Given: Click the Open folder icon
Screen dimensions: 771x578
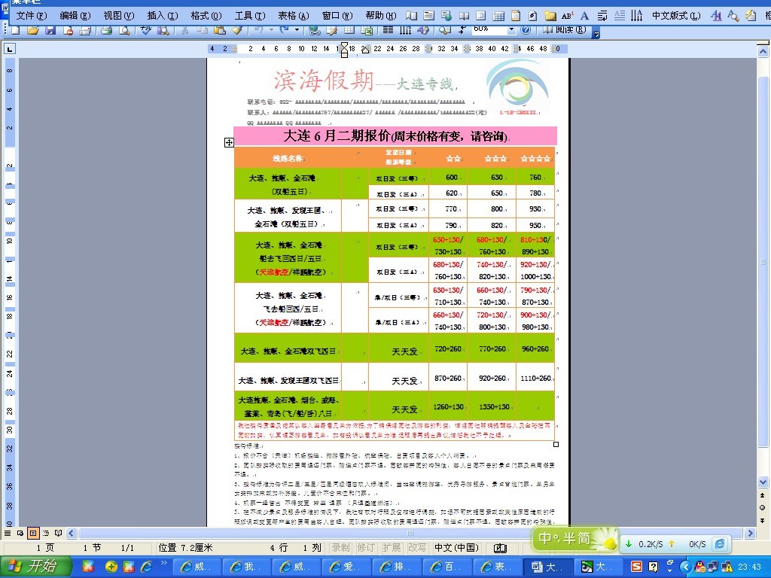Looking at the screenshot, I should [x=33, y=30].
